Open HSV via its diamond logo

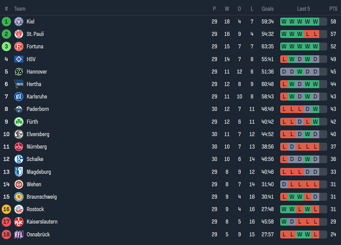(18, 59)
